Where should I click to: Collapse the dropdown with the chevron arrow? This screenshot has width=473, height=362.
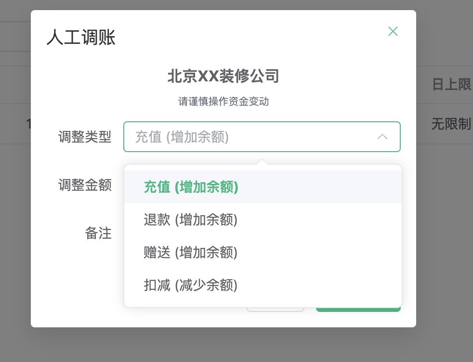[382, 137]
